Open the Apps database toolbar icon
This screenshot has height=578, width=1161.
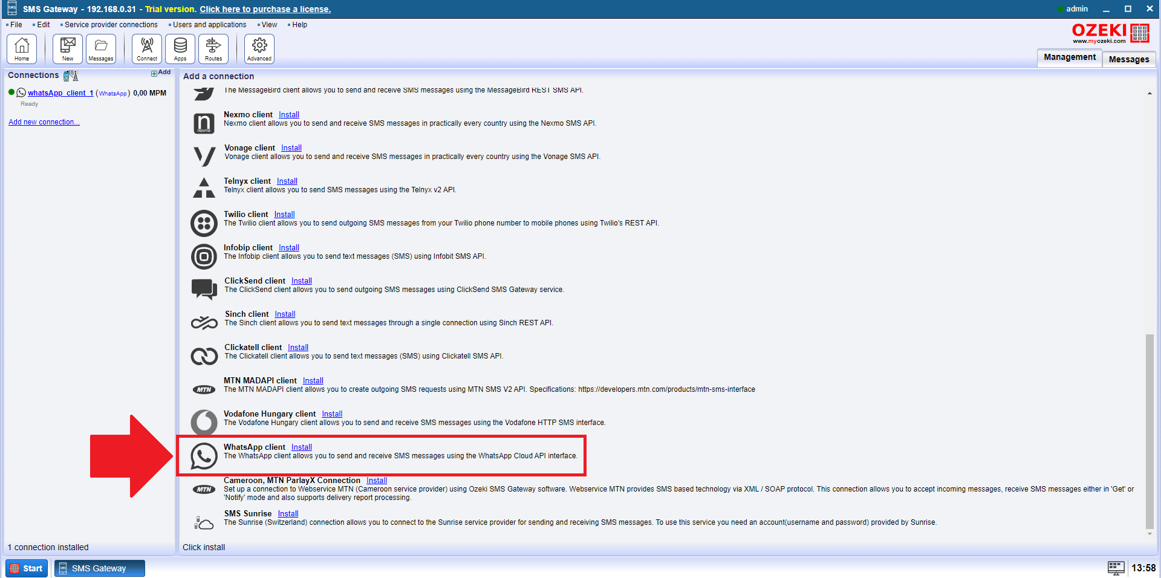pos(180,49)
